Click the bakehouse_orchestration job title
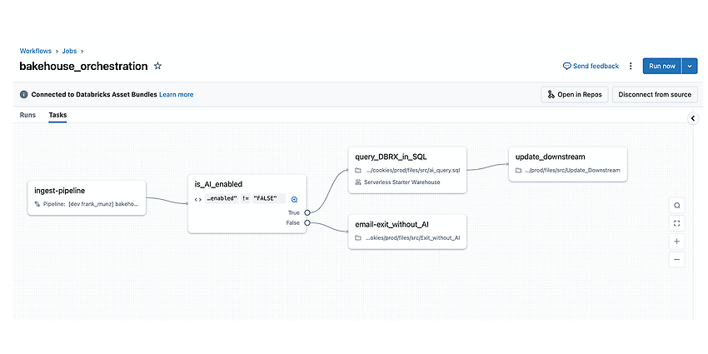The height and width of the screenshot is (354, 708). 83,66
